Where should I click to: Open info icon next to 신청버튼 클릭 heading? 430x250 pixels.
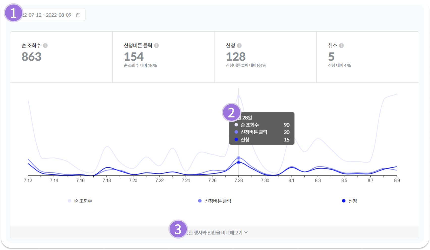point(156,46)
